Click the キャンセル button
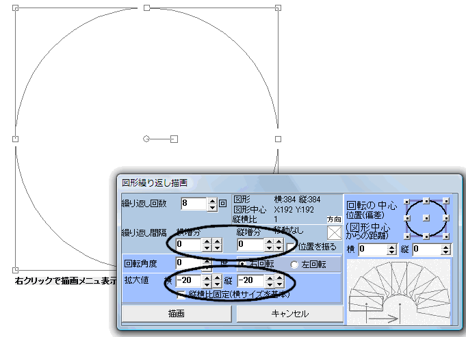Image resolution: width=466 pixels, height=337 pixels. (289, 313)
